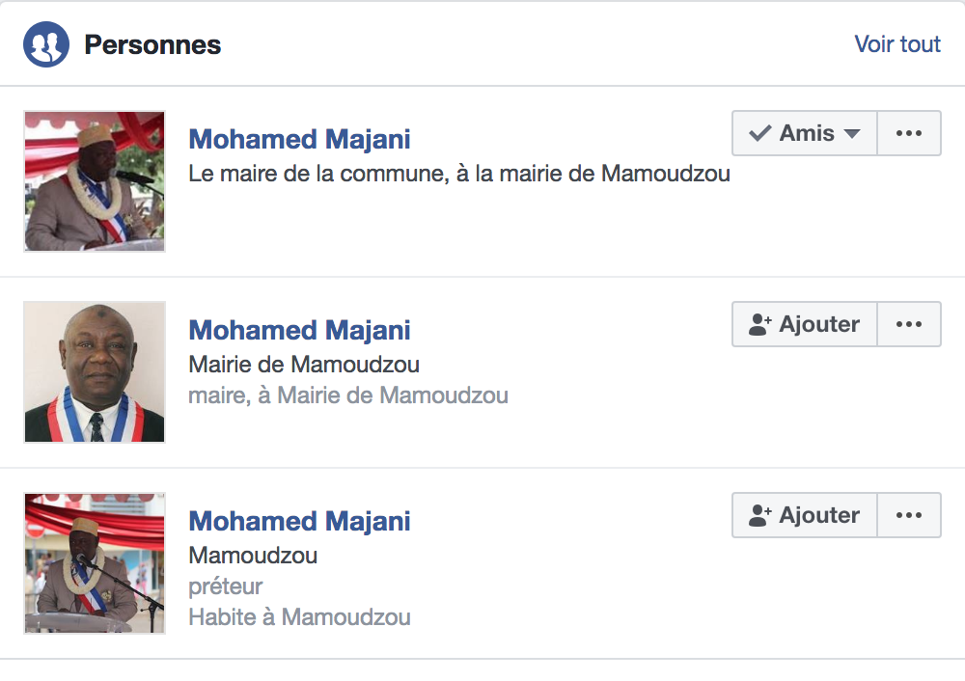
Task: Click the portrait photo with tricolor sash
Action: pos(94,371)
